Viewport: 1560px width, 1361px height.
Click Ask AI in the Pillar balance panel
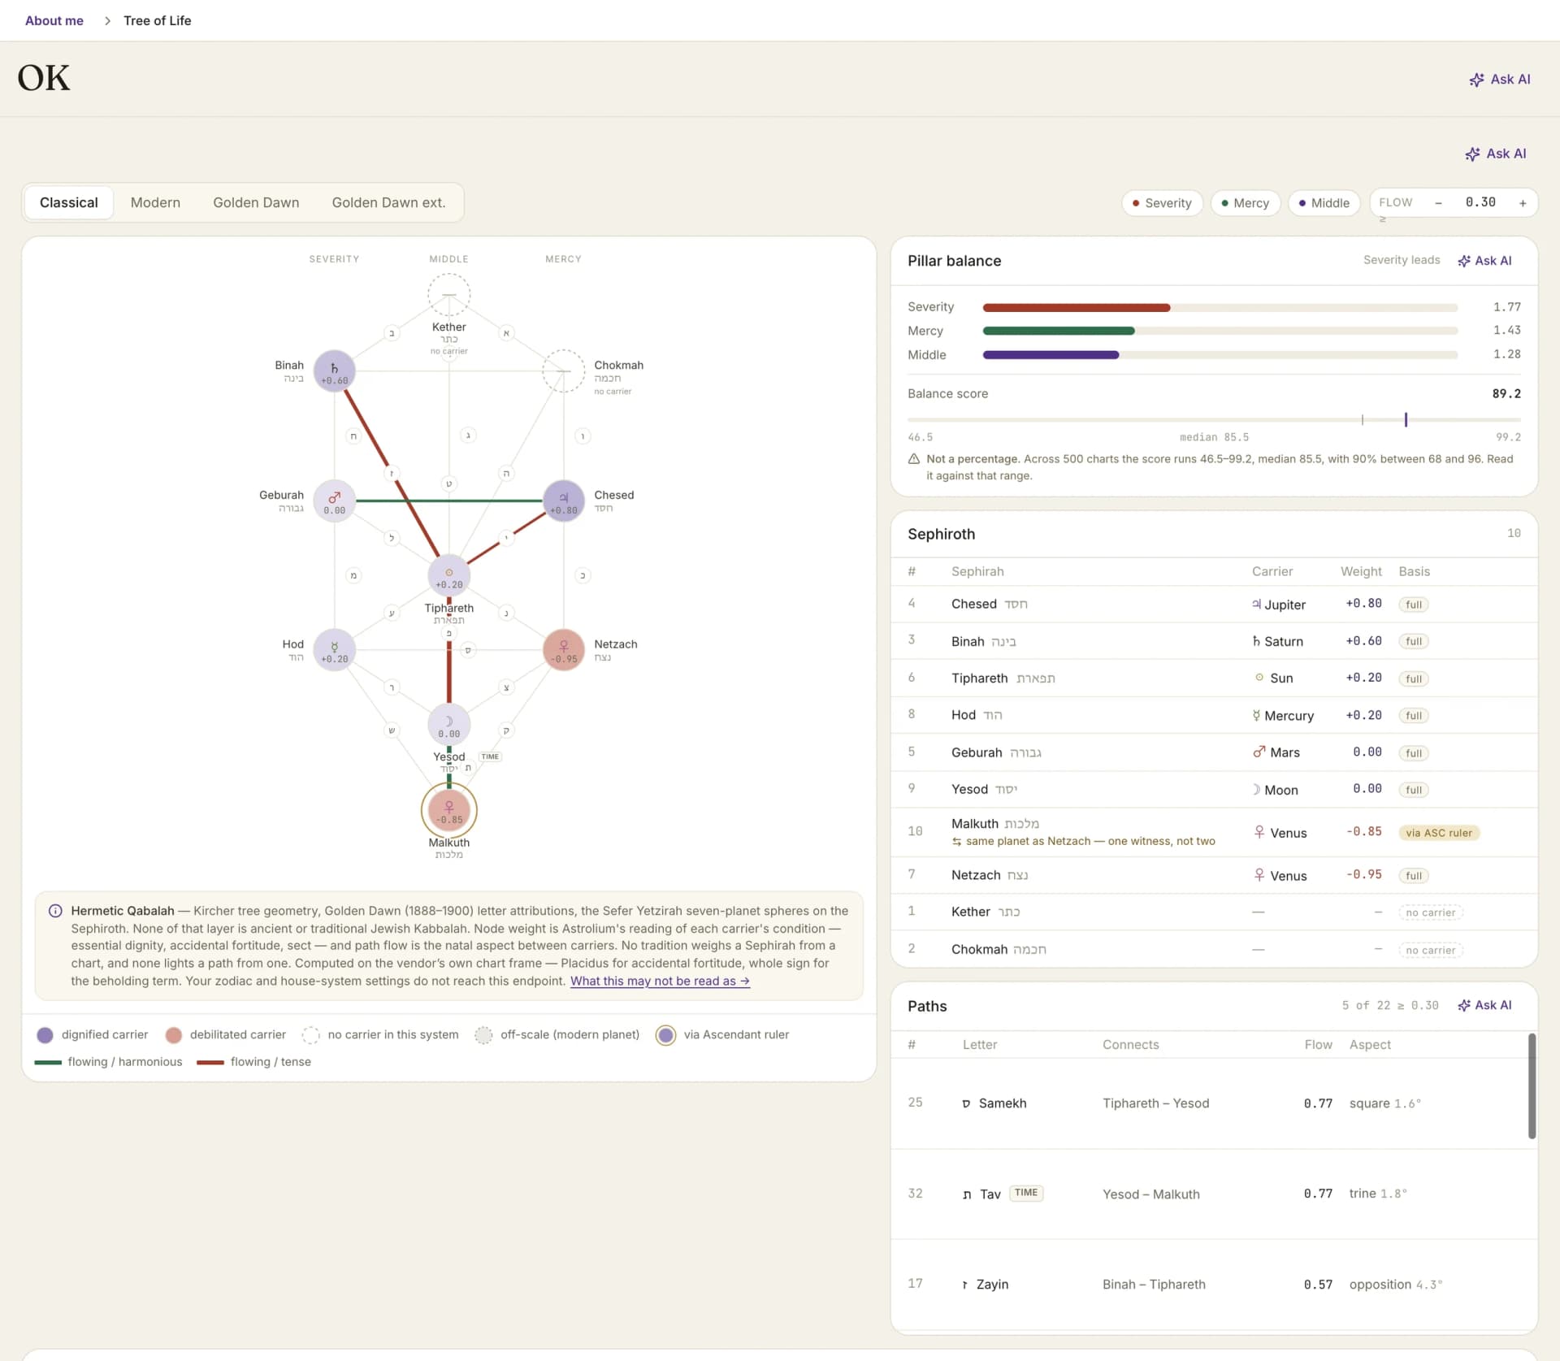pyautogui.click(x=1484, y=261)
